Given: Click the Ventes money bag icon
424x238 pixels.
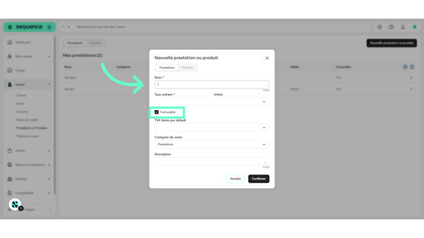Looking at the screenshot, I should tap(10, 84).
